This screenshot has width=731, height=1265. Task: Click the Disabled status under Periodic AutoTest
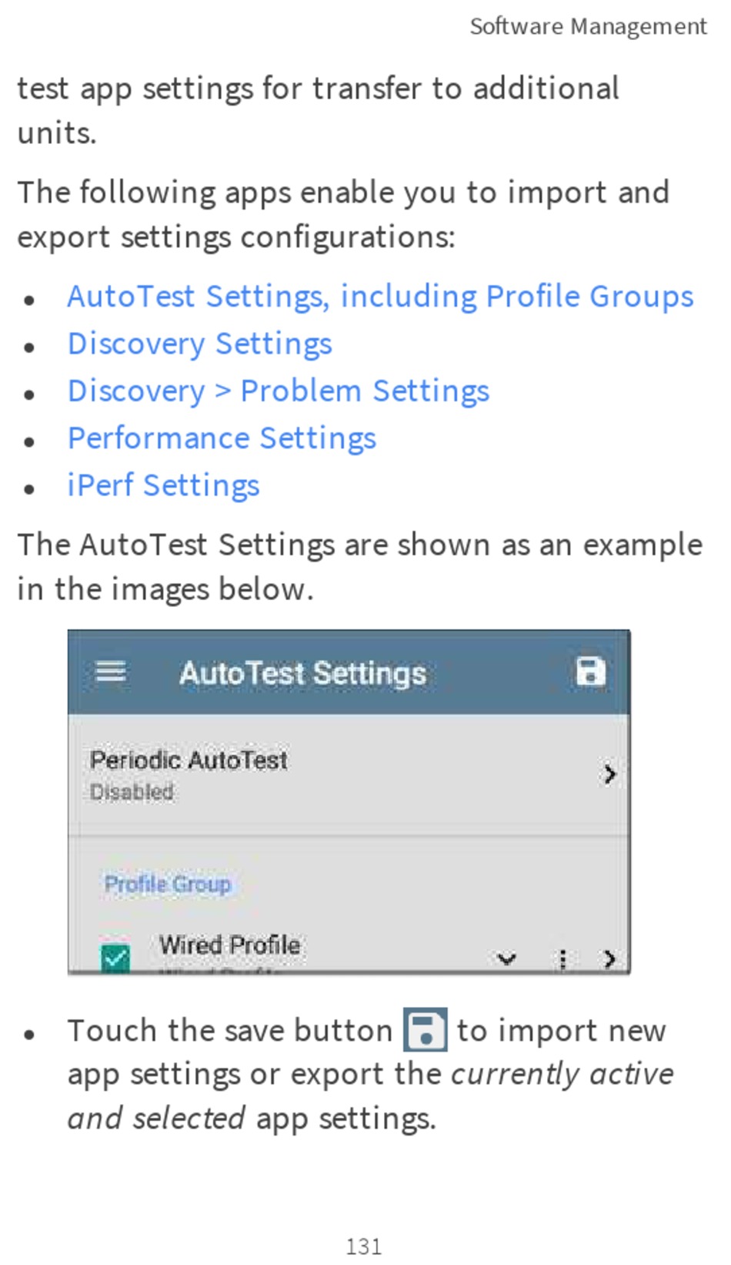click(x=132, y=792)
